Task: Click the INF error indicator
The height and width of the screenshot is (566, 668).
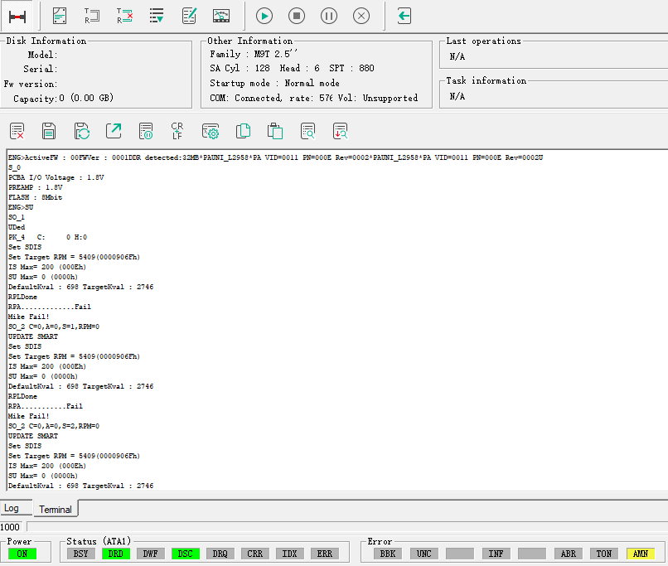Action: pos(496,554)
